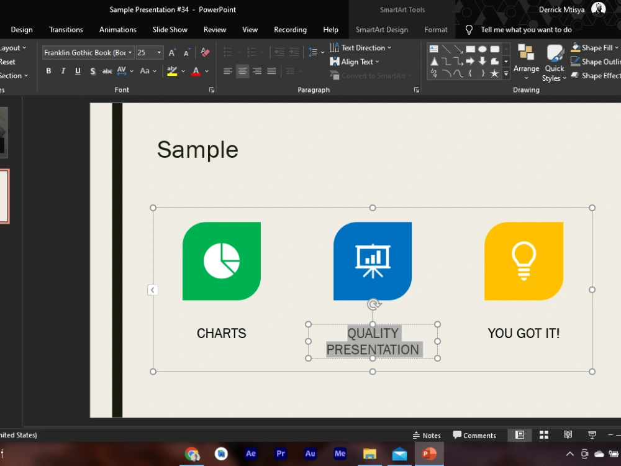
Task: Toggle bold formatting
Action: click(48, 71)
